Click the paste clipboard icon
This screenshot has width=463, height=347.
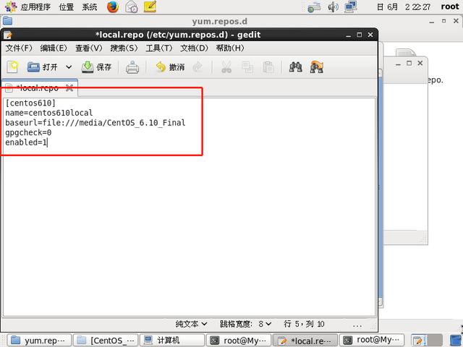[268, 67]
